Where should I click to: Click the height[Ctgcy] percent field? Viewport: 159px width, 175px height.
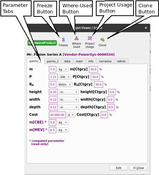tap(112, 92)
